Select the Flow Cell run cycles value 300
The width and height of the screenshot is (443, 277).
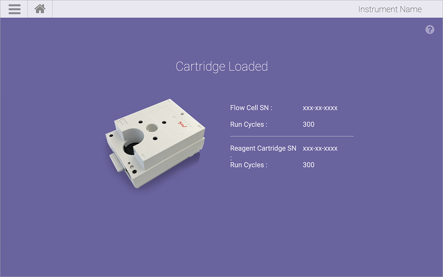pos(308,124)
